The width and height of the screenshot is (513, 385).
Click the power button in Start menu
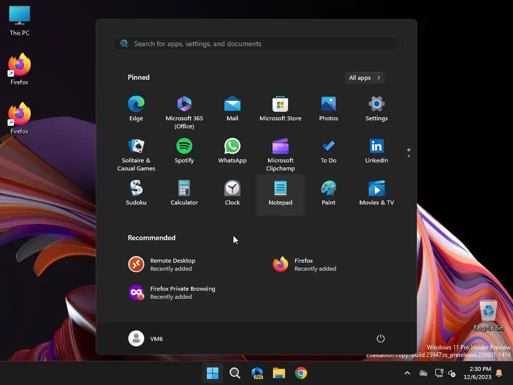[381, 338]
